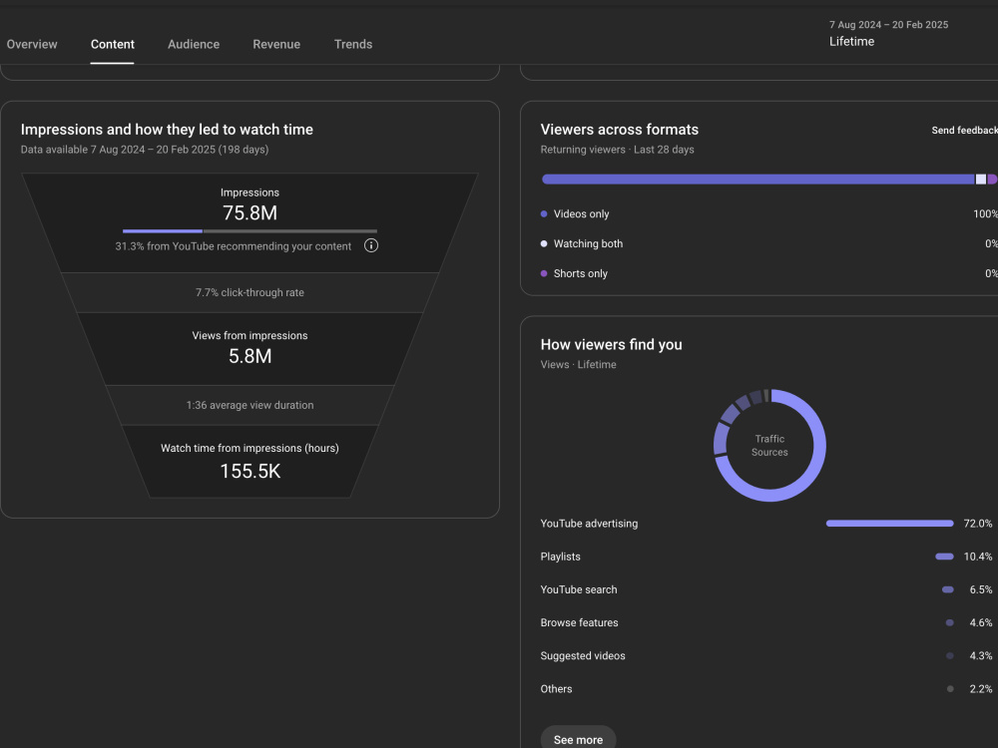Click the 155.5K watch time value
998x748 pixels.
249,472
